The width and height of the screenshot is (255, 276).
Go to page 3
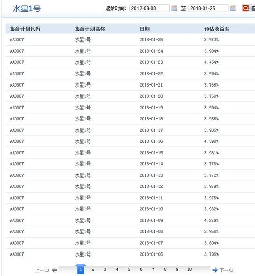click(105, 269)
